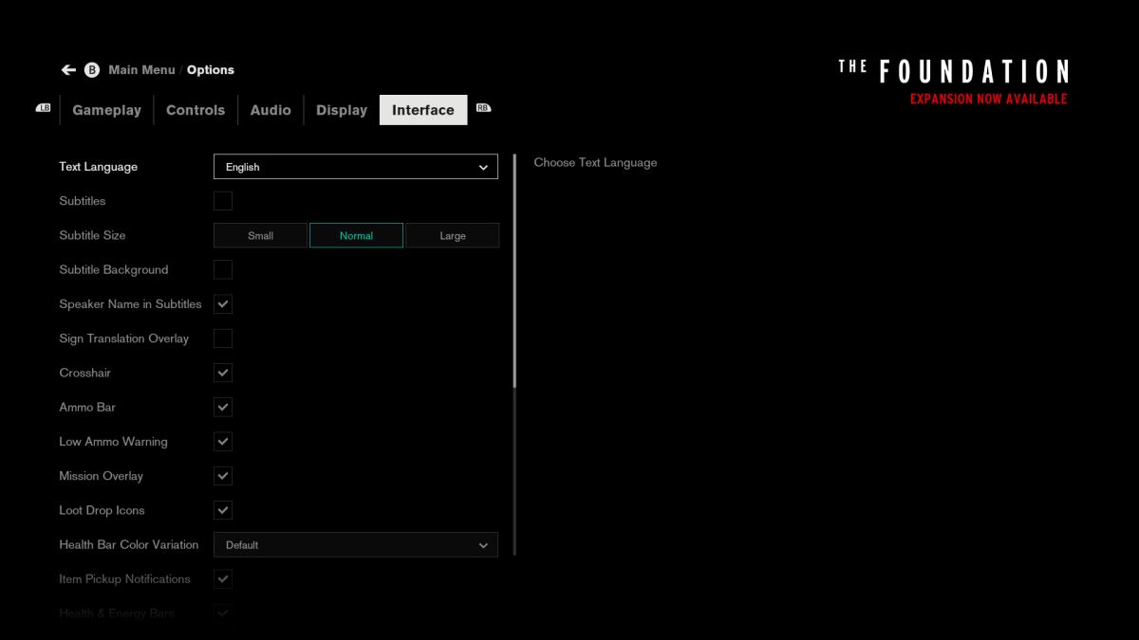The image size is (1139, 640).
Task: Switch to the Controls tab
Action: click(196, 110)
